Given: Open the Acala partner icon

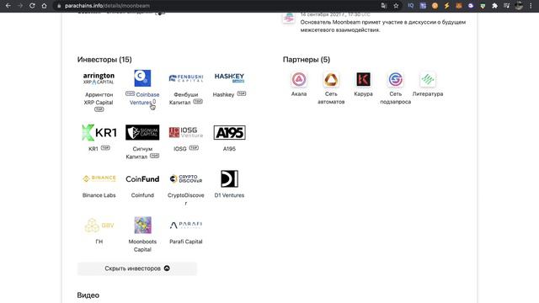Looking at the screenshot, I should 299,79.
